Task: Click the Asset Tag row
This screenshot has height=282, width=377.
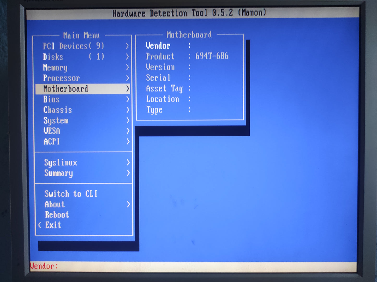Action: 164,88
